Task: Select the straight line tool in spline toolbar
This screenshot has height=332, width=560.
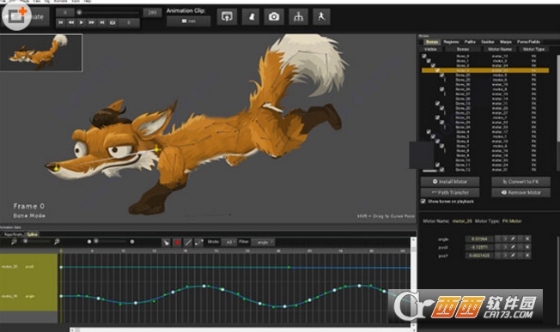Action: point(188,243)
